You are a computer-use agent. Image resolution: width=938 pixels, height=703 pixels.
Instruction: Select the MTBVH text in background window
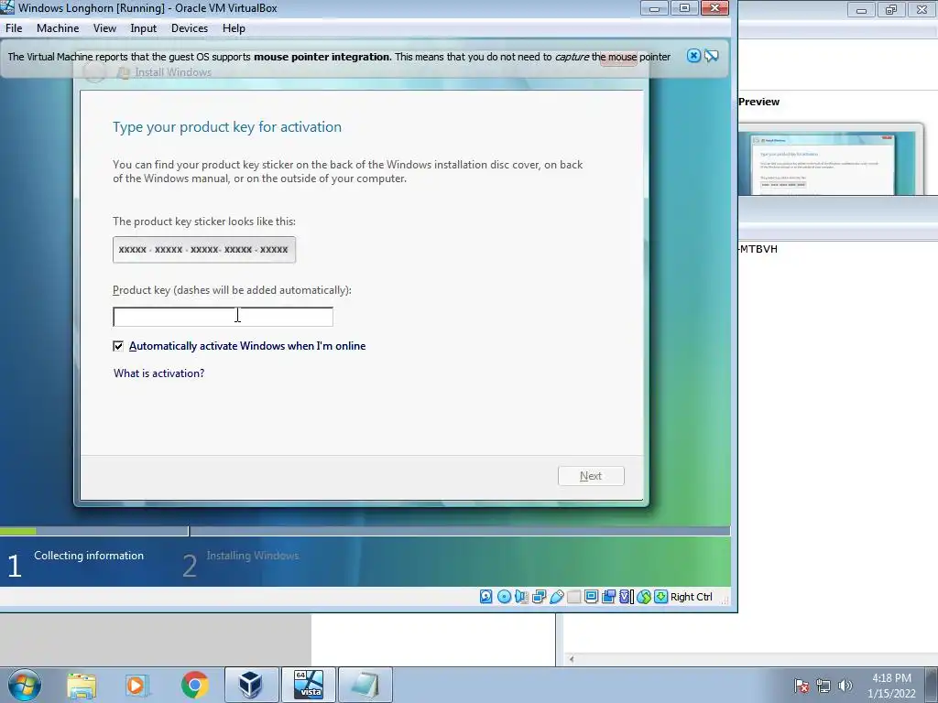758,249
